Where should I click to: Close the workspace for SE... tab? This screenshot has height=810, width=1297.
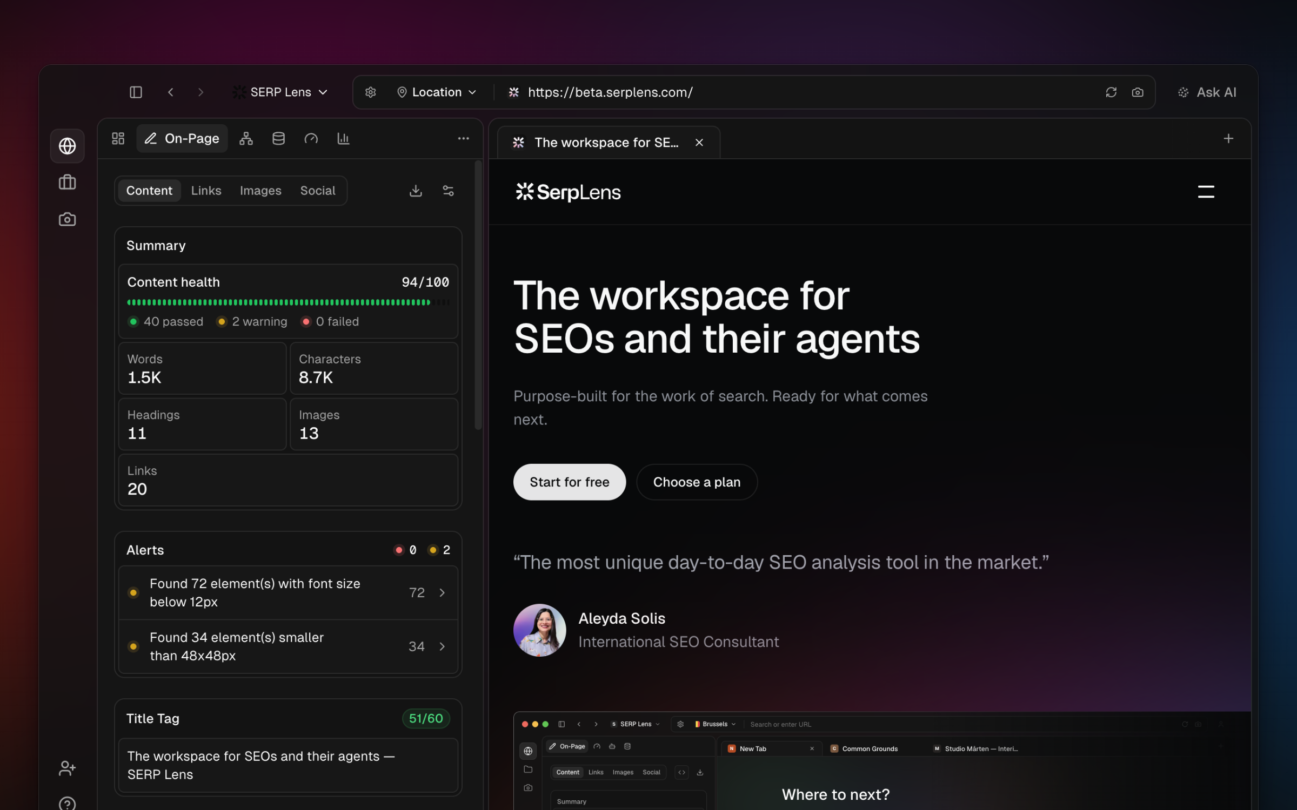pos(699,143)
